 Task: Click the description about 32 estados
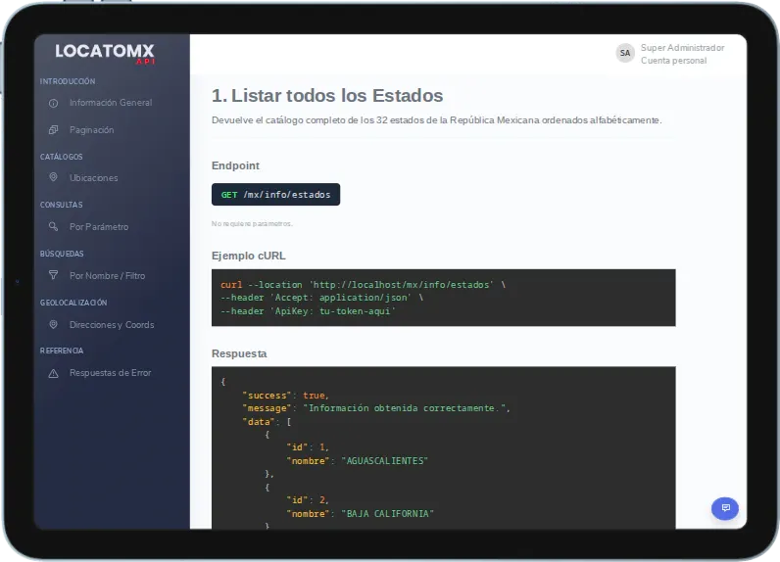click(x=437, y=120)
